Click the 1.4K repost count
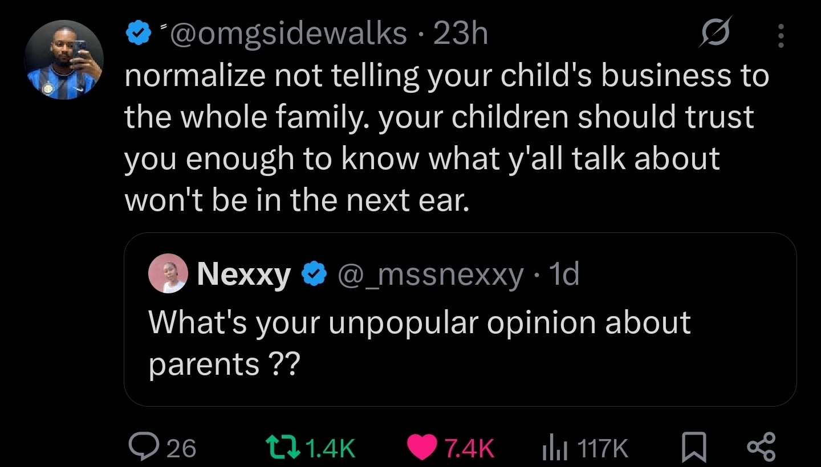This screenshot has height=467, width=821. (330, 448)
